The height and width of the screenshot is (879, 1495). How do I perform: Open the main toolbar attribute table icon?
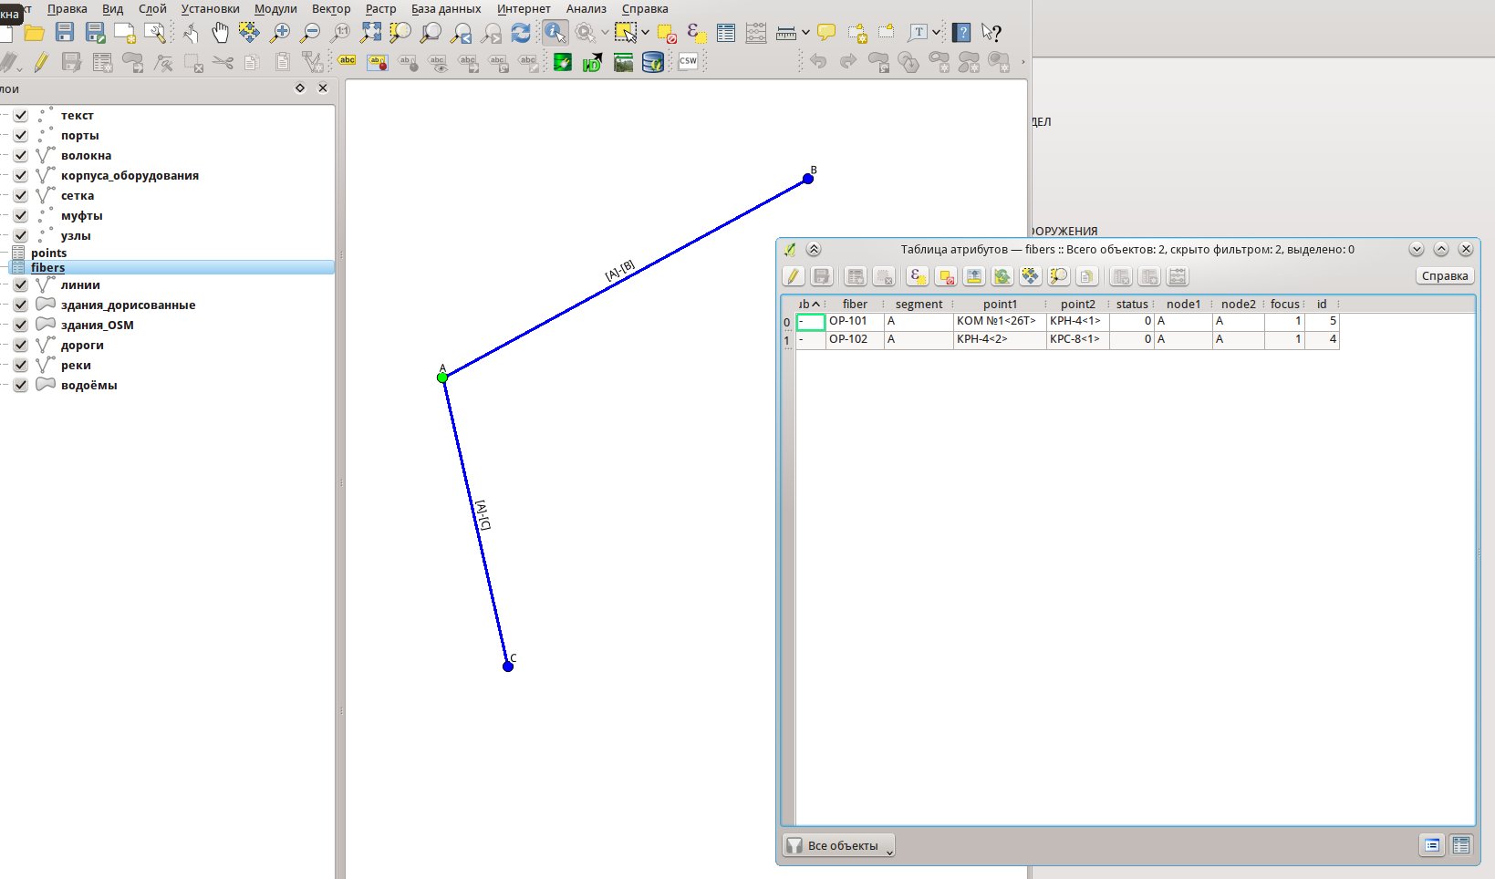(726, 33)
